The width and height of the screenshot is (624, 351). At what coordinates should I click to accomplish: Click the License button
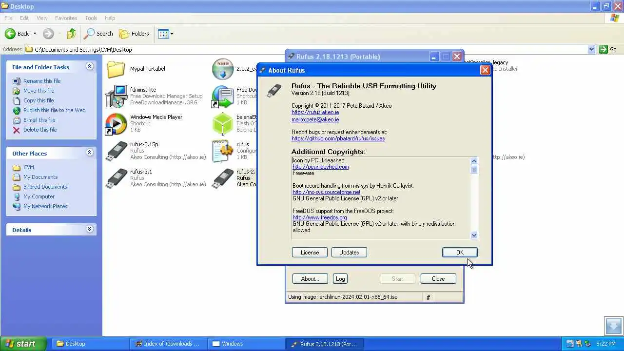[310, 253]
